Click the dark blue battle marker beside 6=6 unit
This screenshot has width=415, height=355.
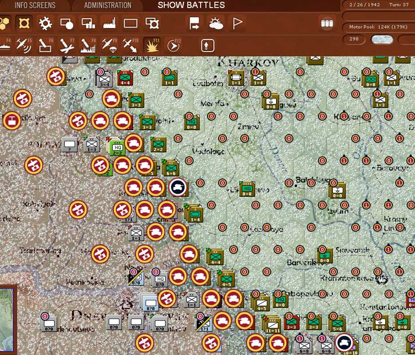178,187
